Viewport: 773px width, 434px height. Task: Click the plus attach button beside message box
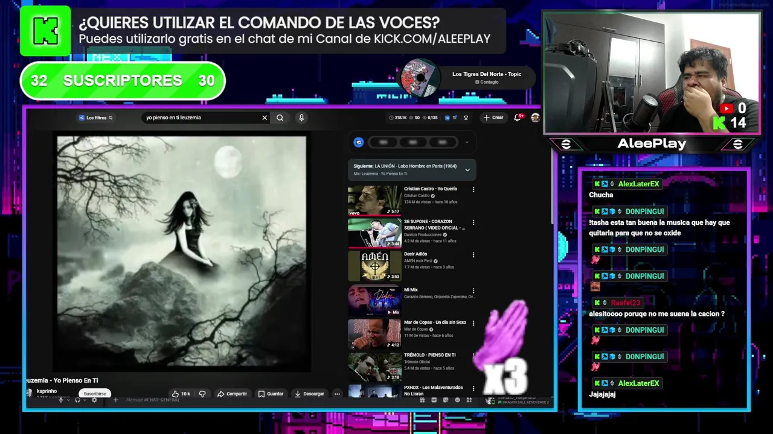pos(115,400)
